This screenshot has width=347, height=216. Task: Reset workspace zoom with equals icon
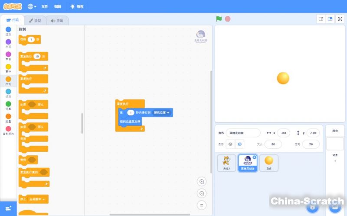[202, 205]
